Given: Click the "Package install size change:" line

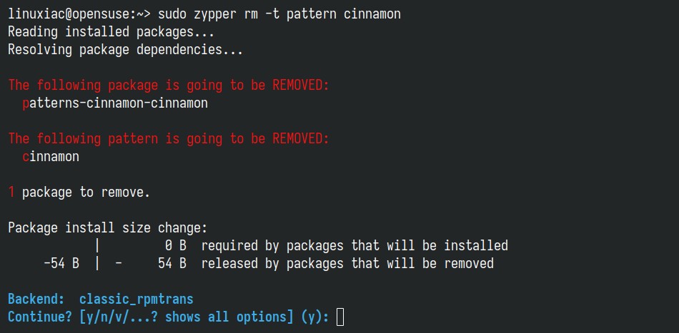Looking at the screenshot, I should click(x=107, y=228).
